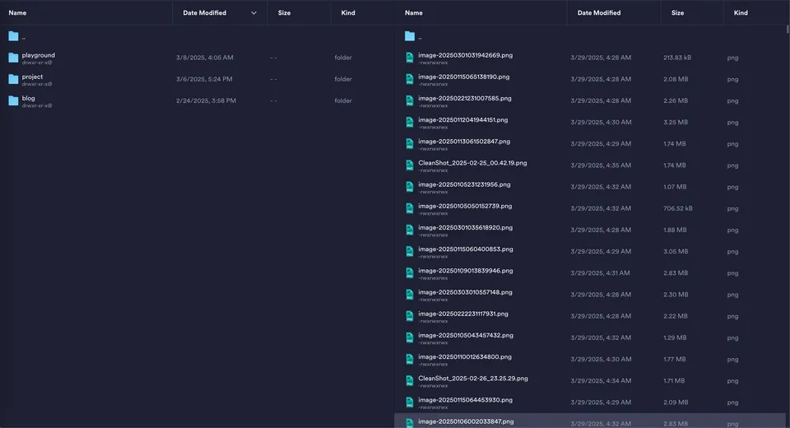Image resolution: width=790 pixels, height=428 pixels.
Task: Click PNG icon of image-20250115064453930.png
Action: pos(410,402)
